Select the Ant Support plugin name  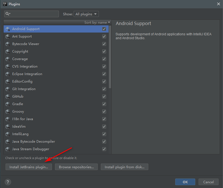[22, 36]
